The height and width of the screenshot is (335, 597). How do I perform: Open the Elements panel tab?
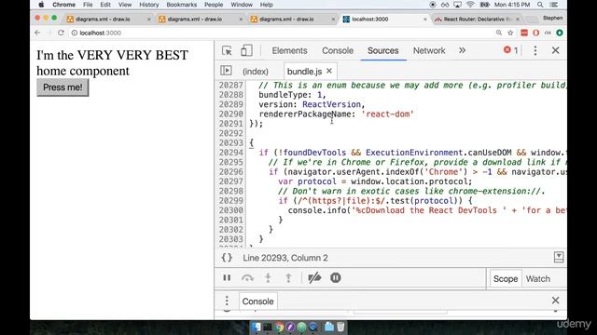[289, 50]
